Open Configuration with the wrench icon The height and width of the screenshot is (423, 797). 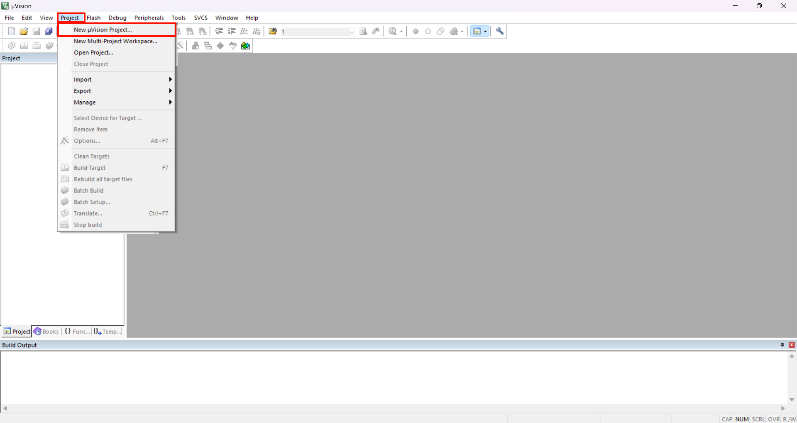pyautogui.click(x=500, y=31)
